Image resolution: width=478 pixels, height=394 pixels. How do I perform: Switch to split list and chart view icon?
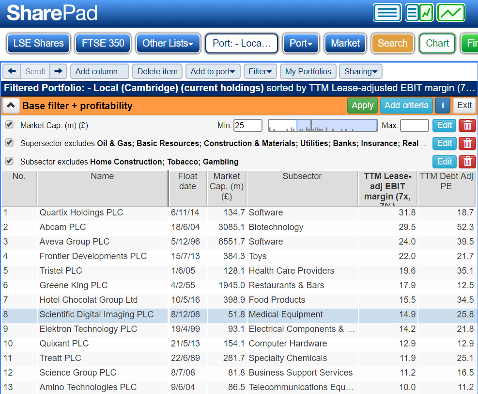[419, 13]
